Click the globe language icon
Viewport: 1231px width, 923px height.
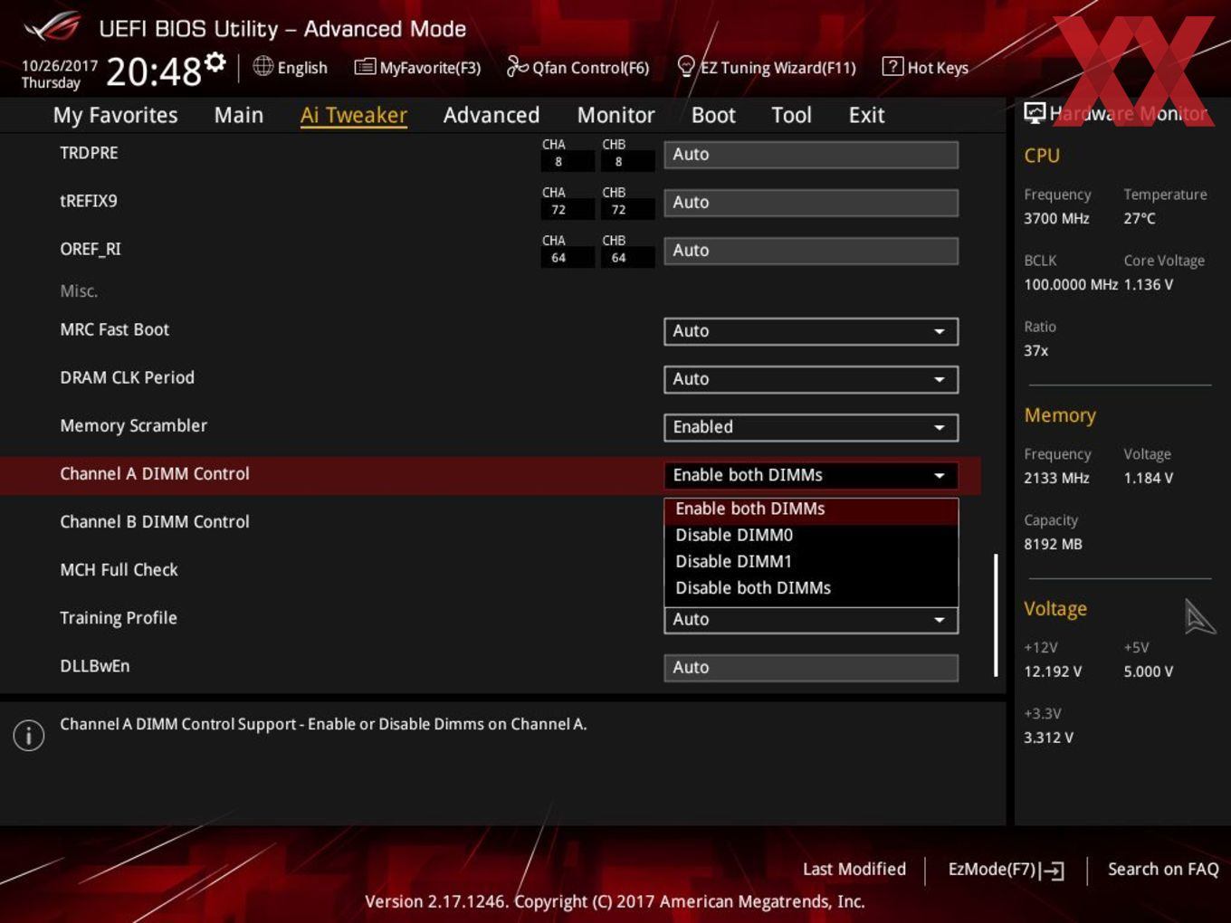(262, 66)
